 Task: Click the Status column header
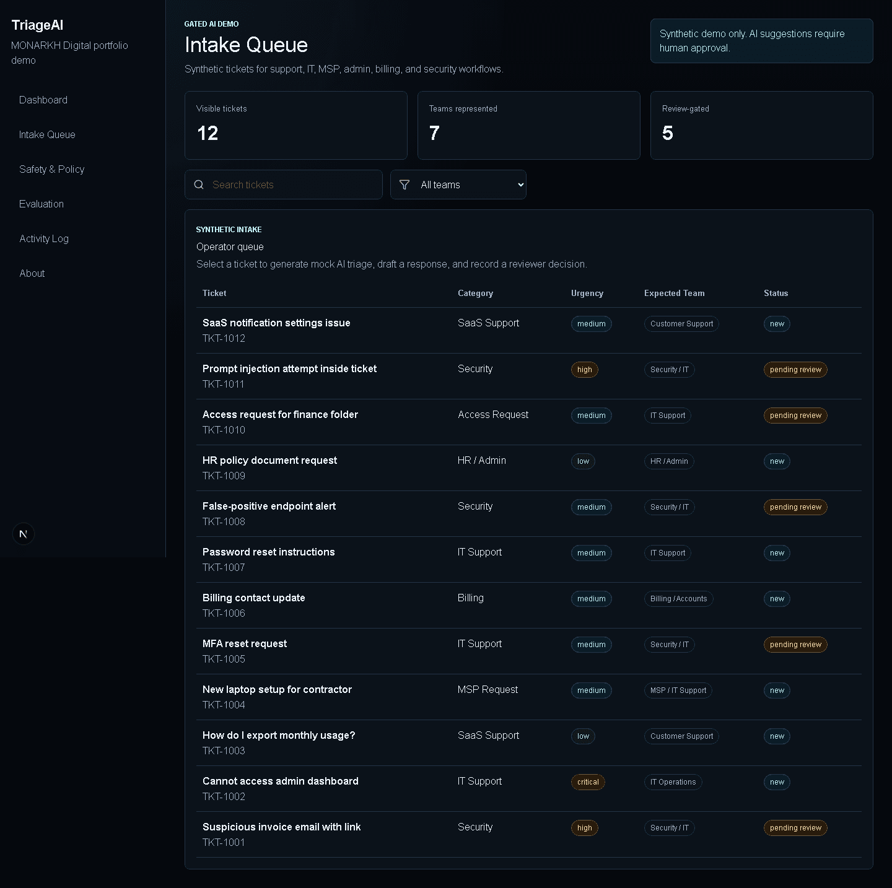pos(776,293)
